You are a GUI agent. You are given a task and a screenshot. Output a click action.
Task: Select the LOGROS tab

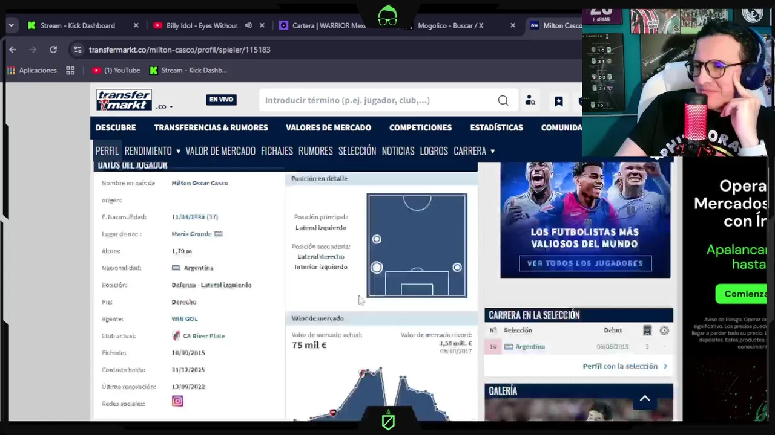434,151
